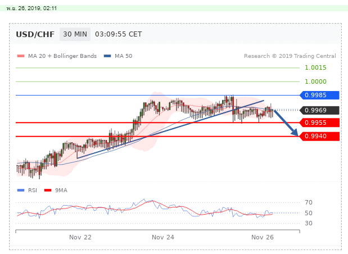Click the 03:09:55 CET timestamp
Image resolution: width=348 pixels, height=254 pixels.
tap(118, 34)
